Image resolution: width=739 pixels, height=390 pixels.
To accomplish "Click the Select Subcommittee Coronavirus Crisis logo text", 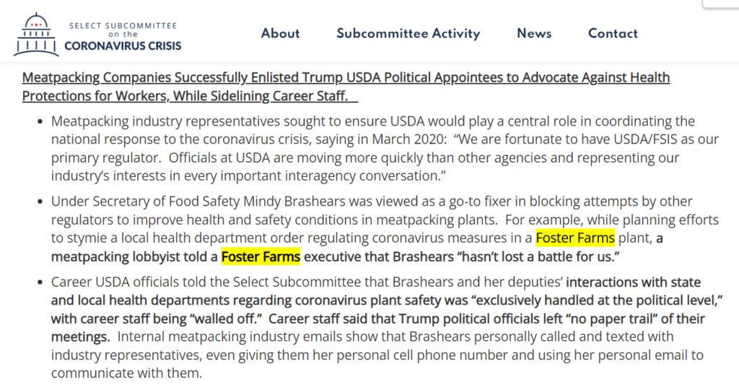I will (x=123, y=35).
